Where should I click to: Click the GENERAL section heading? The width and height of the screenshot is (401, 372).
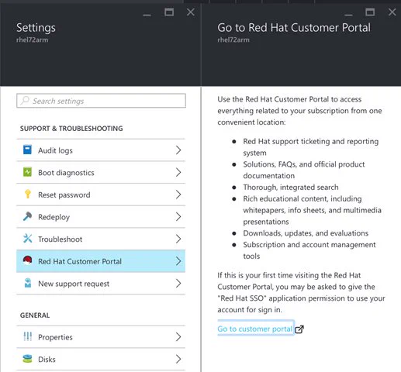(x=35, y=315)
